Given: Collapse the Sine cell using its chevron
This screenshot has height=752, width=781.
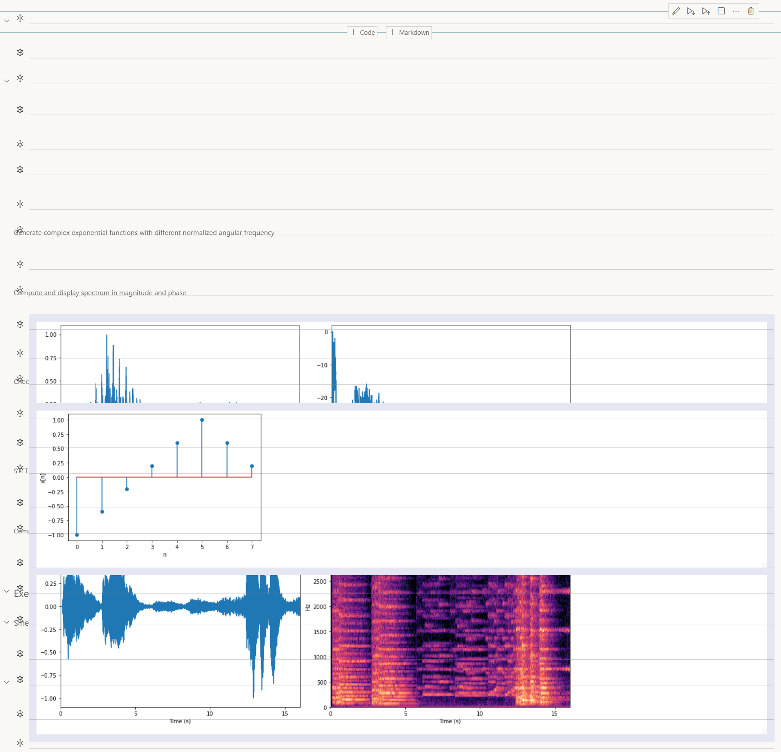Looking at the screenshot, I should coord(6,622).
